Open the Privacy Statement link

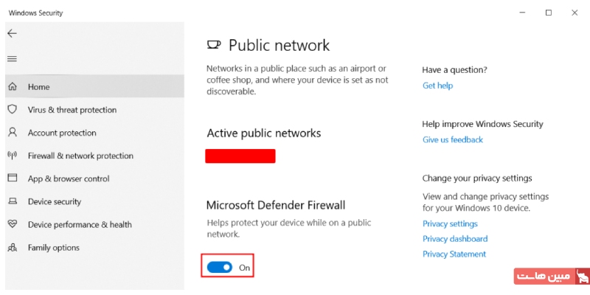click(454, 254)
